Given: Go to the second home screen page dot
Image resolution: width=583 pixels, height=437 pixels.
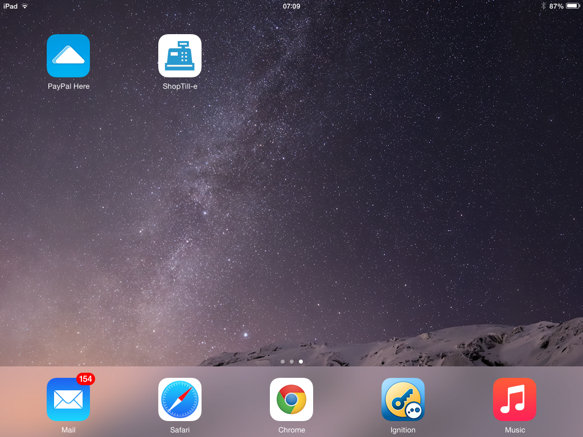Looking at the screenshot, I should 291,361.
